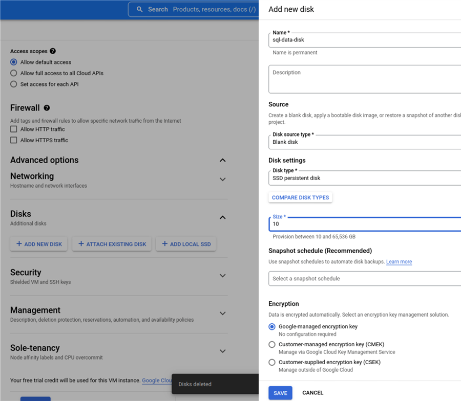Screen dimensions: 461x401
Task: Expand the Sole-tenancy section
Action: (222, 351)
